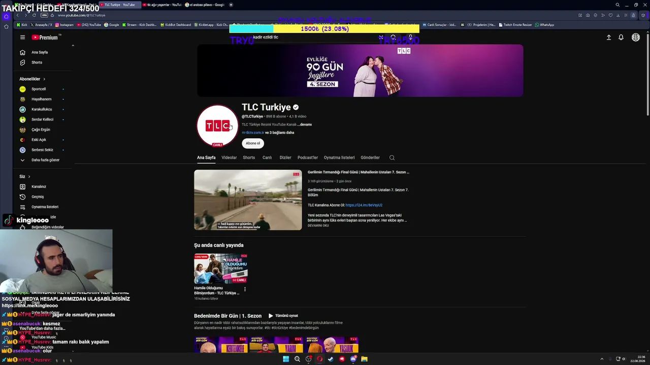Open Kanalınız in the sidebar

[39, 187]
